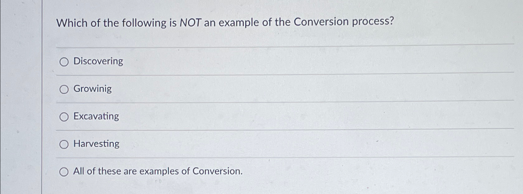The image size is (523, 194).
Task: Click the word 'process?' ending the question
Action: 373,22
